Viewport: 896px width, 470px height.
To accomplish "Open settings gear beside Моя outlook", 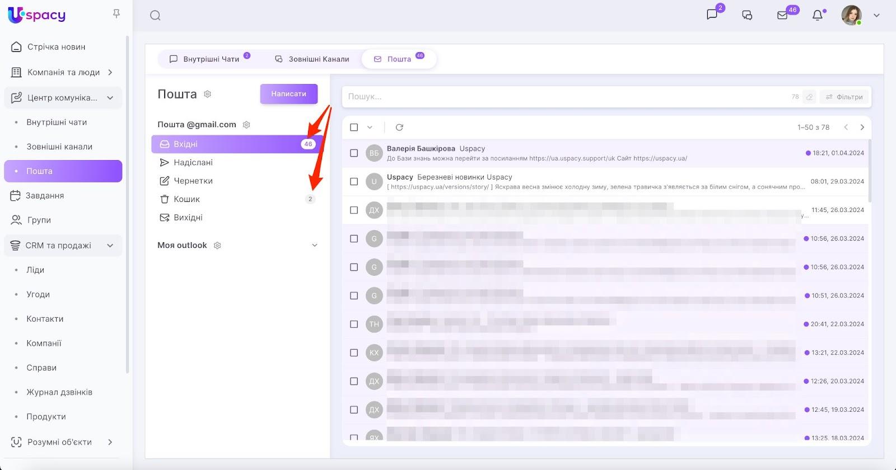I will coord(218,246).
